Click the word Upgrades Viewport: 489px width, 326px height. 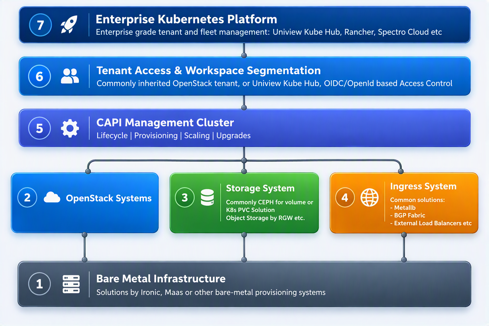click(x=233, y=136)
